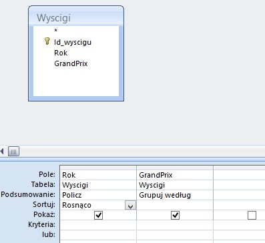Click the horizontal scrollbar thumb
The width and height of the screenshot is (265, 243).
13,152
